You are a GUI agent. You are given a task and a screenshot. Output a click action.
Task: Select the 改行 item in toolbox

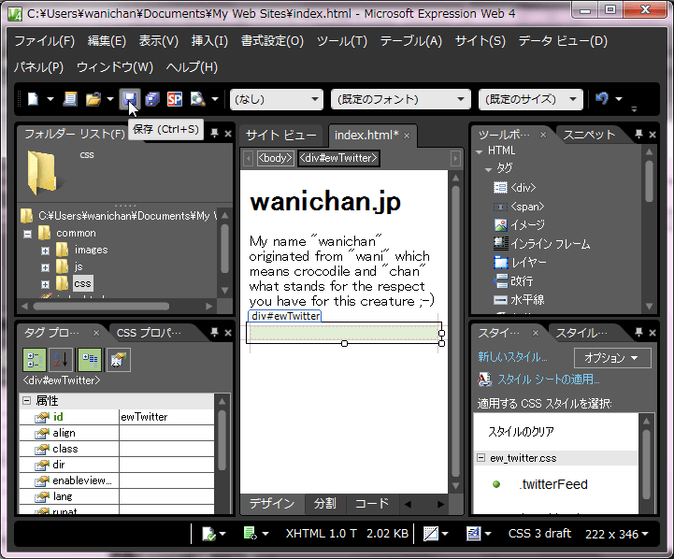pos(513,281)
